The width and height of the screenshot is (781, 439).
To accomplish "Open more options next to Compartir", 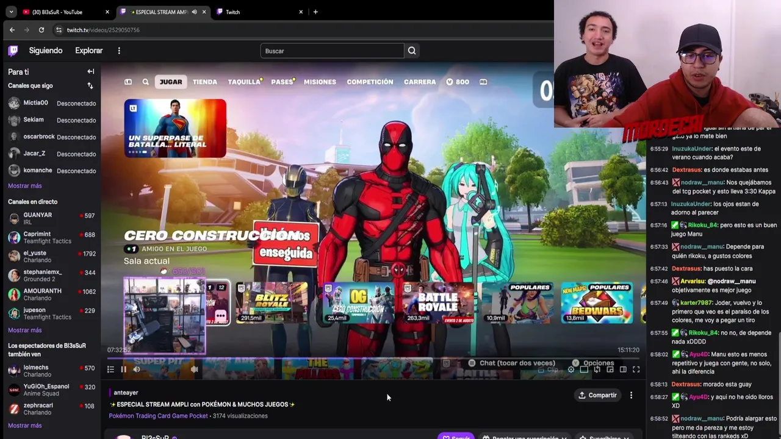I will point(631,395).
